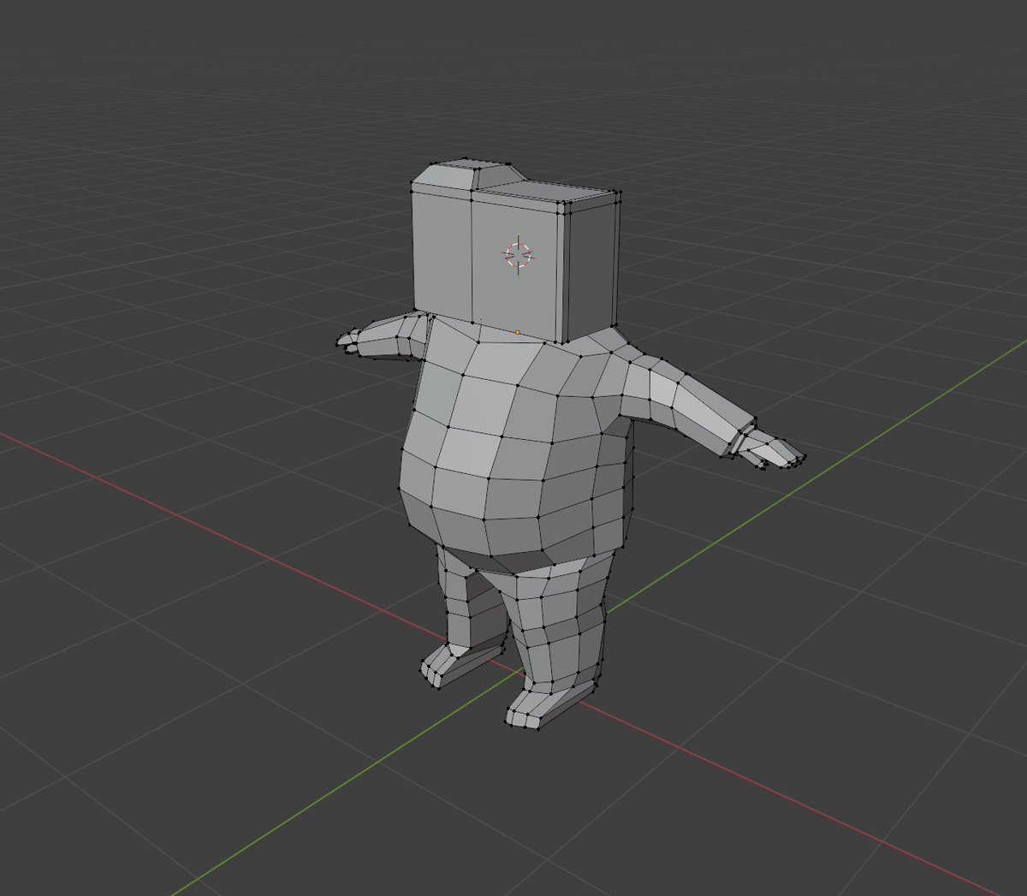Screen dimensions: 1027x896
Task: Select the character's round belly mesh
Action: (x=515, y=445)
